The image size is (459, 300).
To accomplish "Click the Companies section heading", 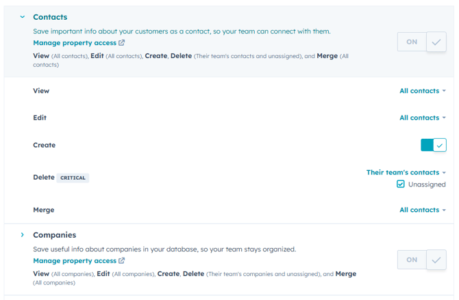I will coord(54,234).
